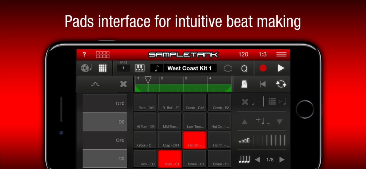
Task: Tap the X clear icon left of timeline
Action: [123, 84]
